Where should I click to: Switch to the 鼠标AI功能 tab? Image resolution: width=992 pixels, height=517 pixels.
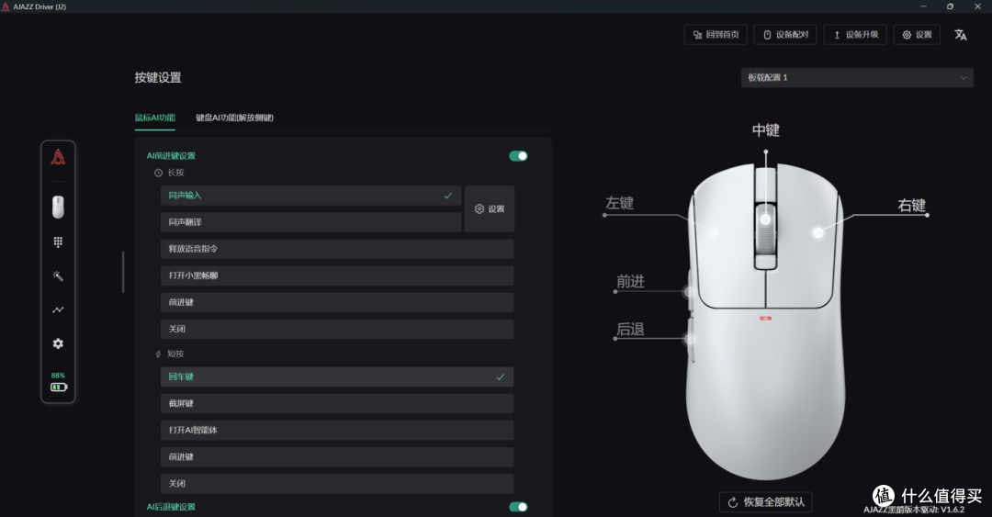[155, 118]
